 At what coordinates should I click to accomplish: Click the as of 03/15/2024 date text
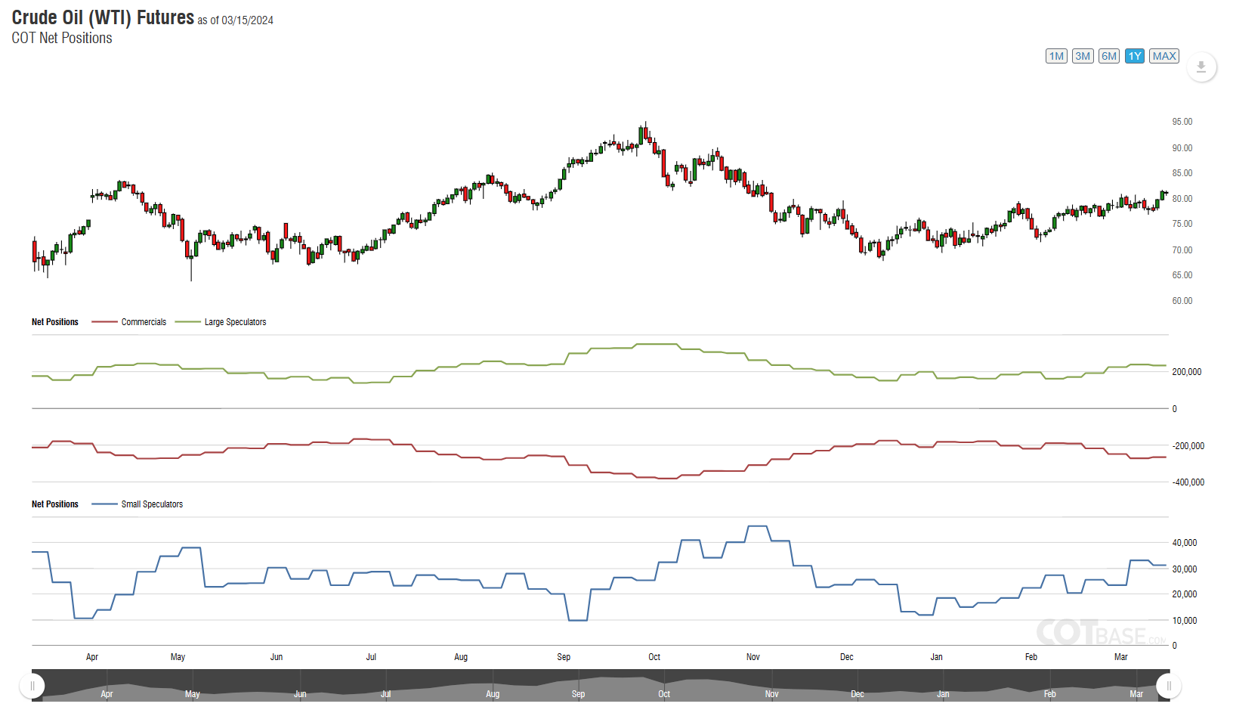(x=236, y=20)
